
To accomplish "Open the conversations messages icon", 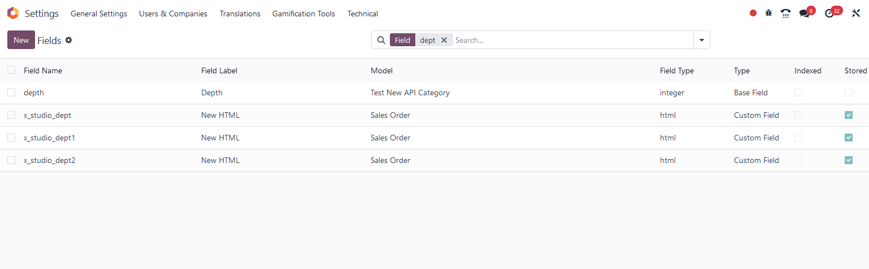I will [805, 14].
